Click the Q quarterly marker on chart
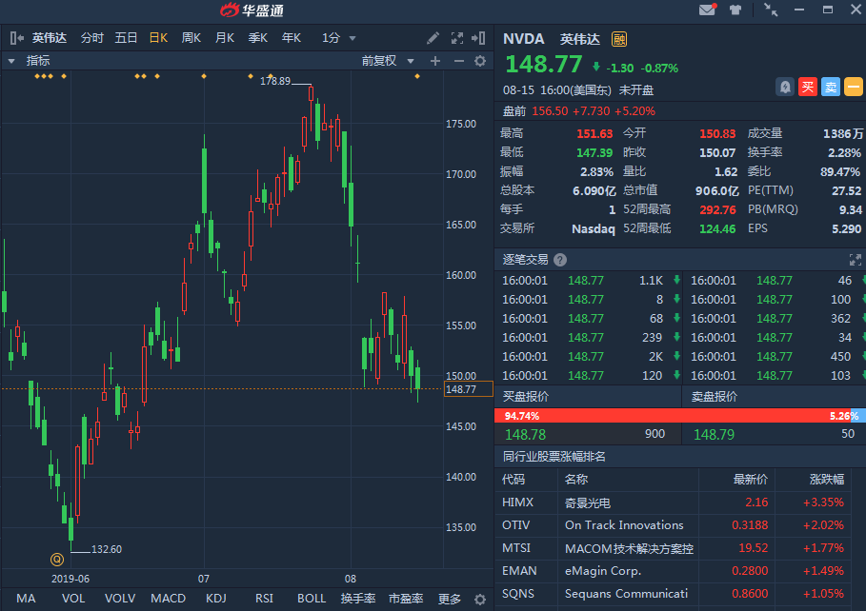 pyautogui.click(x=57, y=560)
